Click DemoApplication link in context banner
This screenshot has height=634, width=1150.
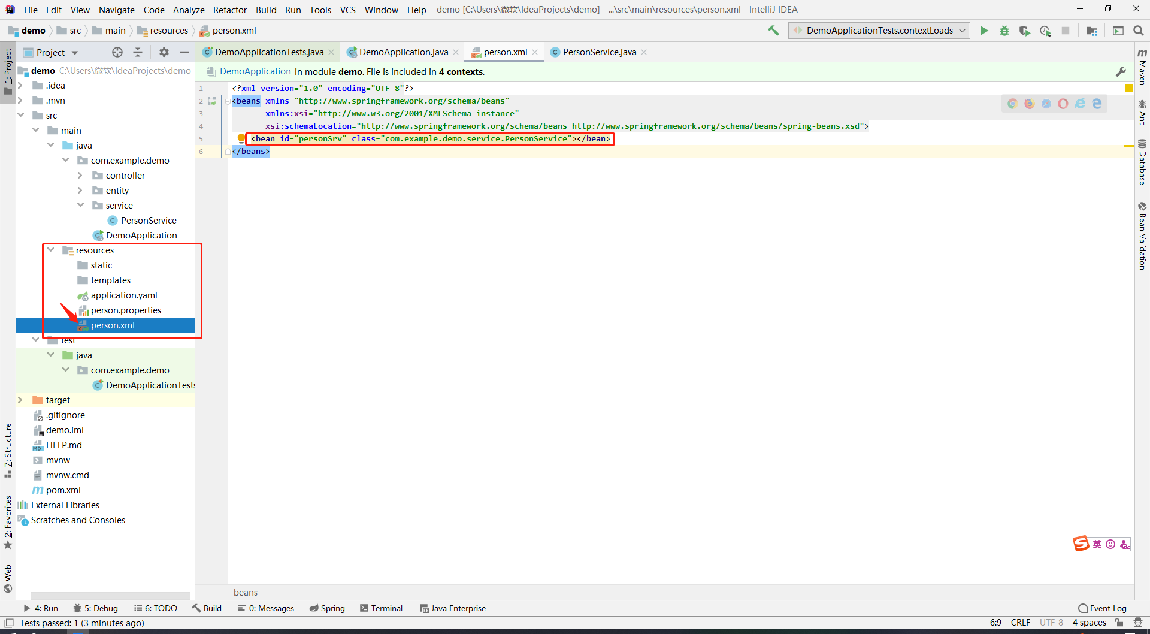255,71
